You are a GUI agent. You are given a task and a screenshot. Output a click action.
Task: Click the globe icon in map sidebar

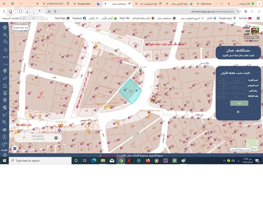(5, 107)
